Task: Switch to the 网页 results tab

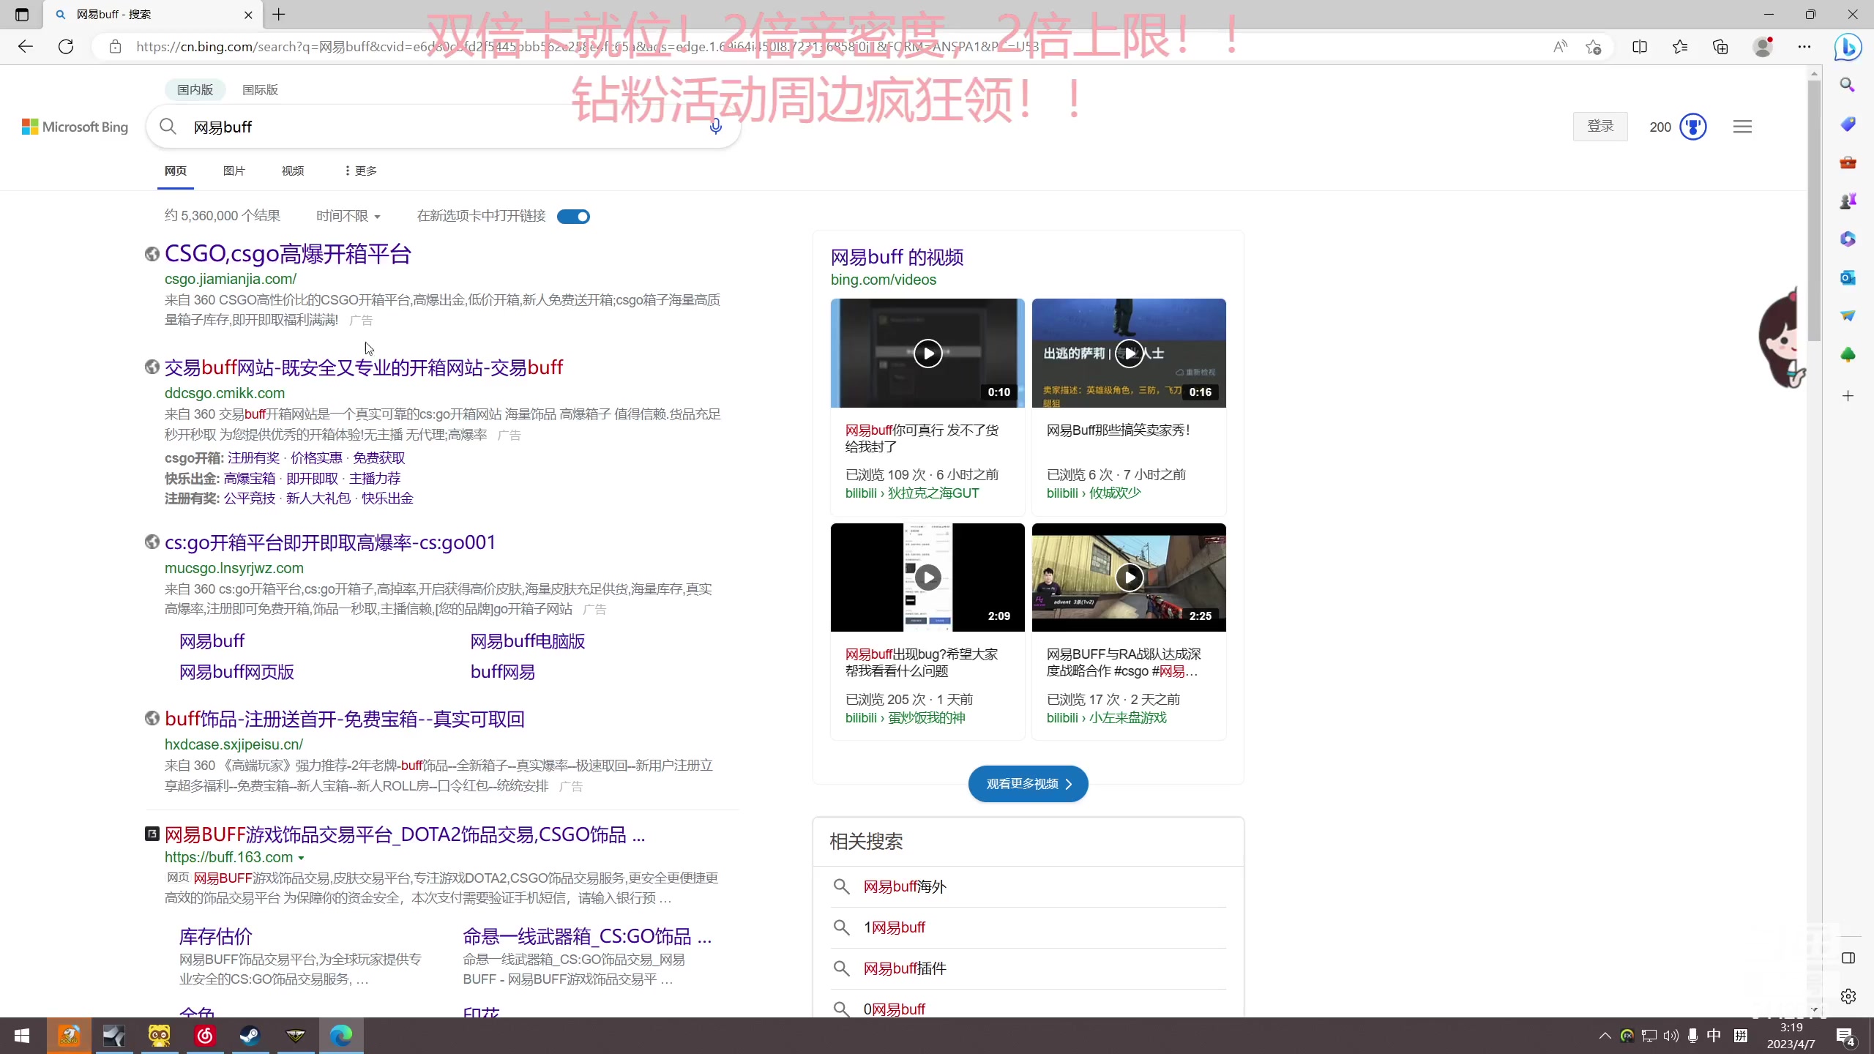Action: tap(176, 171)
